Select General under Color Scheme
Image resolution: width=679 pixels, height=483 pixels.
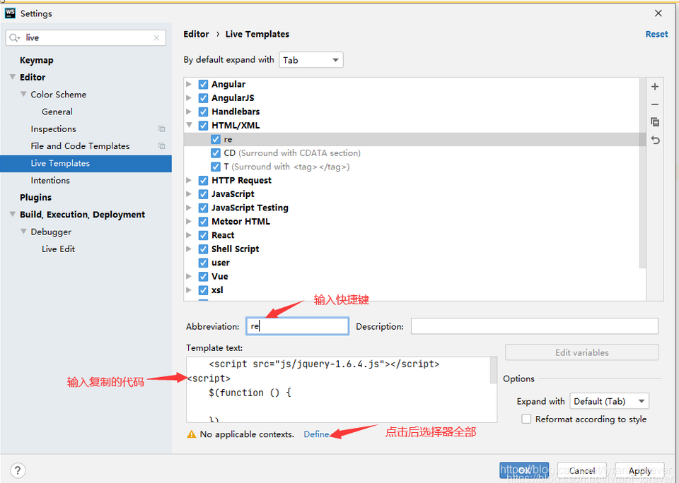click(57, 112)
